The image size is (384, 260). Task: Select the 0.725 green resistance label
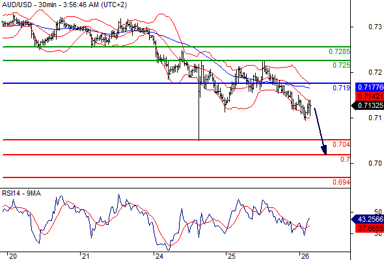[x=341, y=65]
